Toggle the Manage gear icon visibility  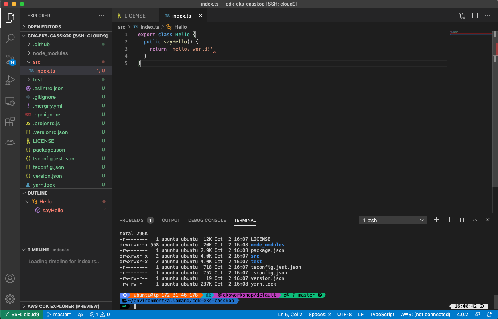click(10, 299)
